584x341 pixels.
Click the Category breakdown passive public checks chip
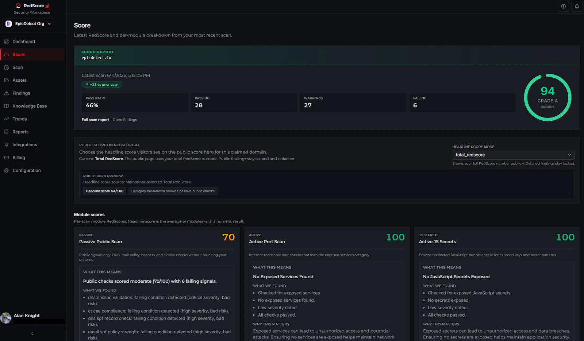click(x=173, y=191)
